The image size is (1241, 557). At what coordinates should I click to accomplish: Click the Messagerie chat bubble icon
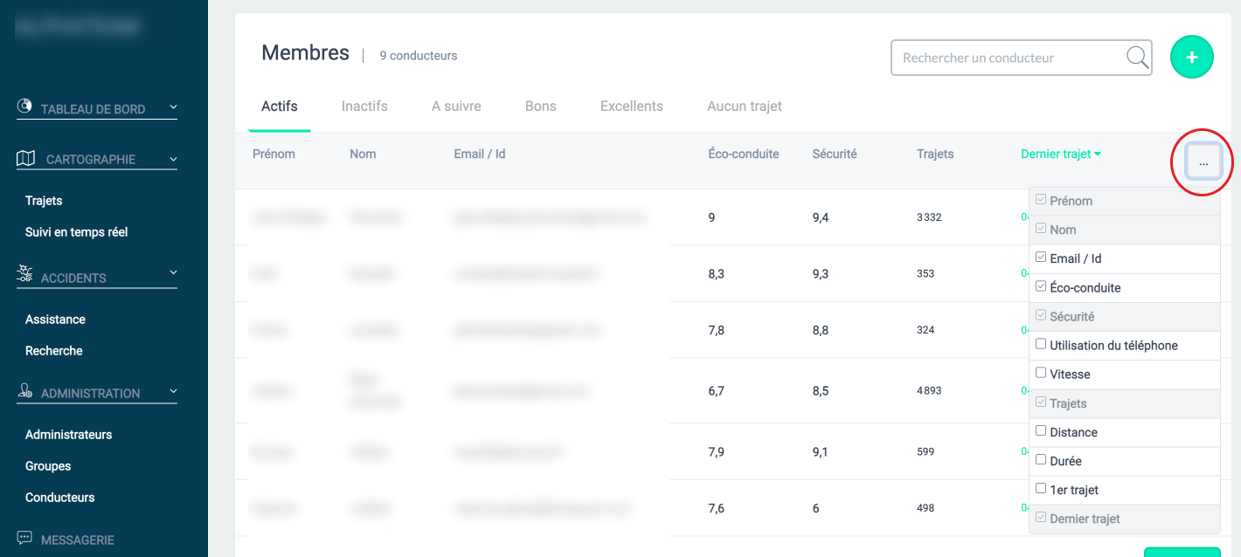tap(24, 538)
